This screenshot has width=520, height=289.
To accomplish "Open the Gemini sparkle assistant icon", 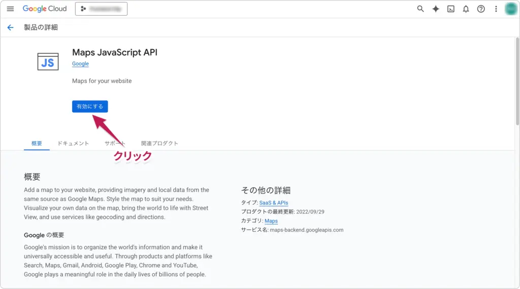I will pos(435,9).
